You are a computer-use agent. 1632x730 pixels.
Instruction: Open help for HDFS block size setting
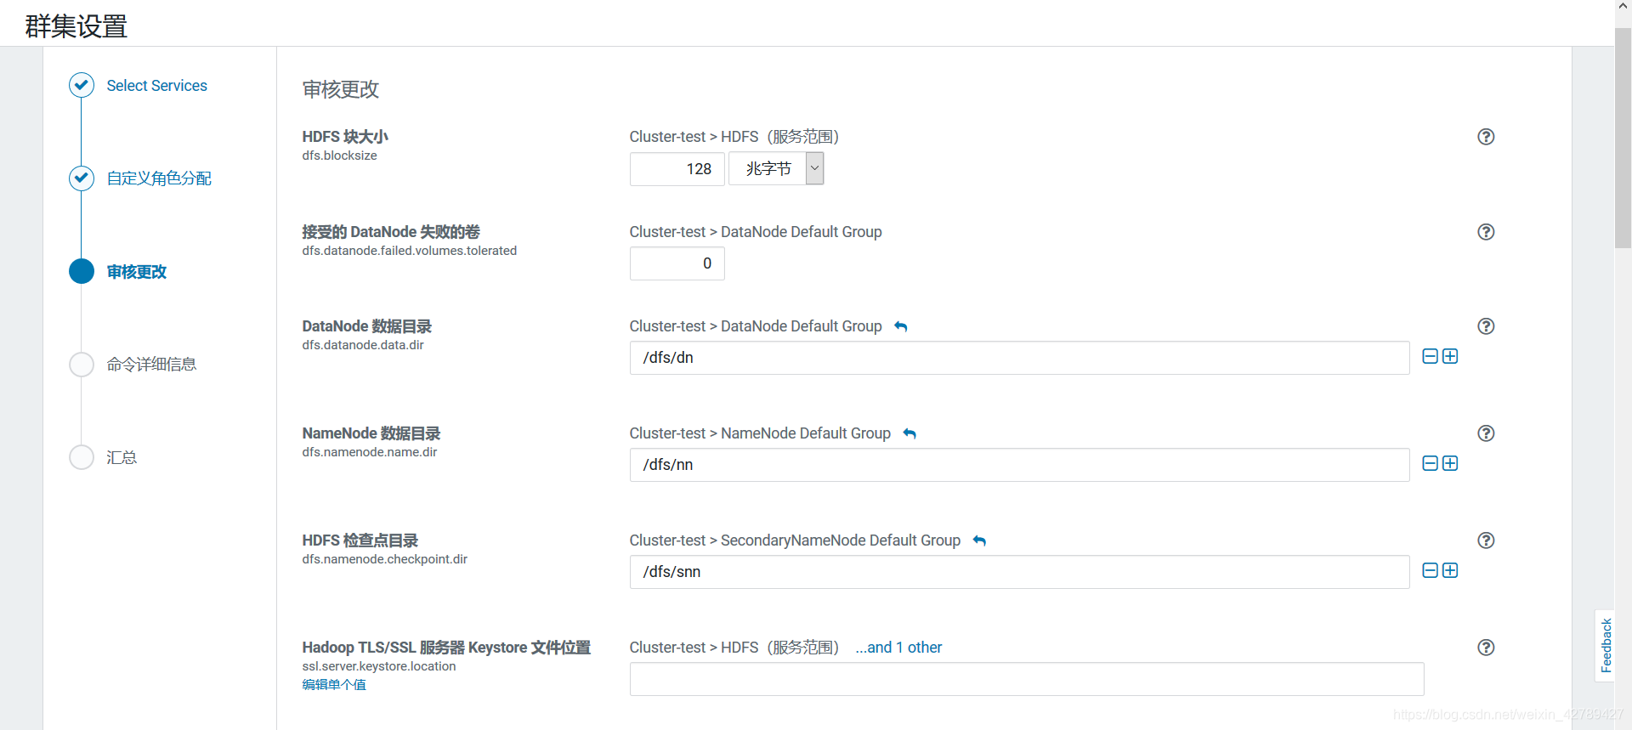[1486, 137]
